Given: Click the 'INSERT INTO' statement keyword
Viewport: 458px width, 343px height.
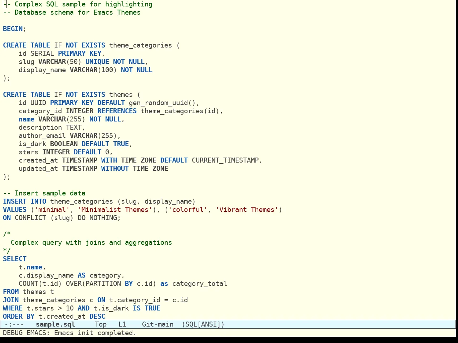Looking at the screenshot, I should tap(25, 202).
